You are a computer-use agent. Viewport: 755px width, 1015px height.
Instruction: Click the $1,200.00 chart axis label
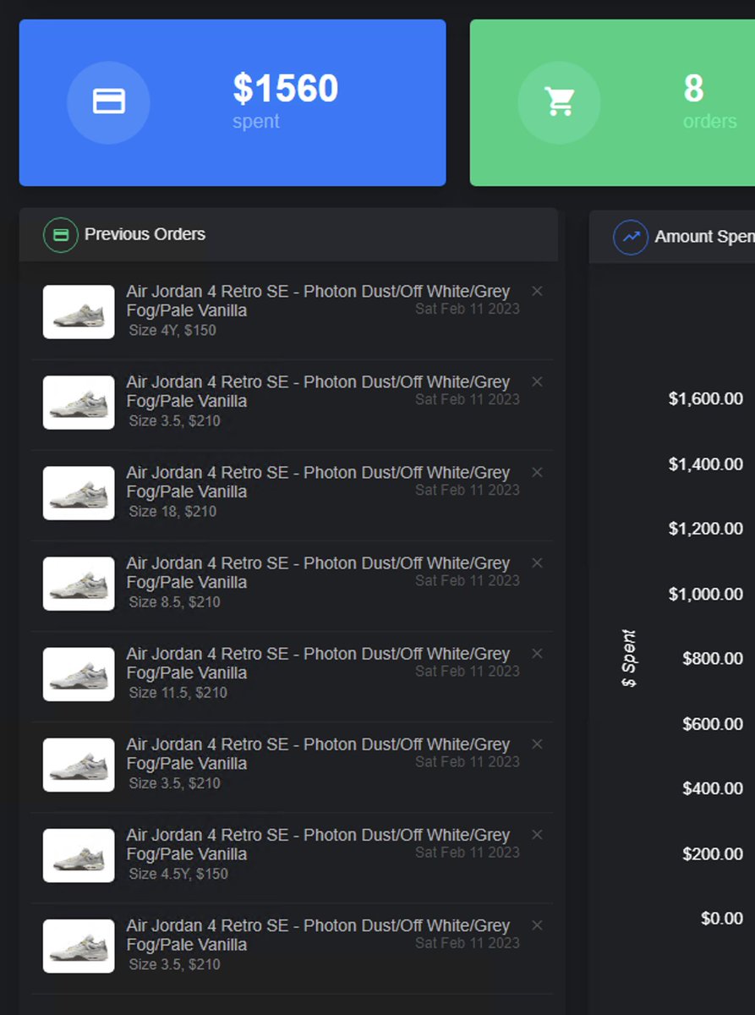pos(706,529)
